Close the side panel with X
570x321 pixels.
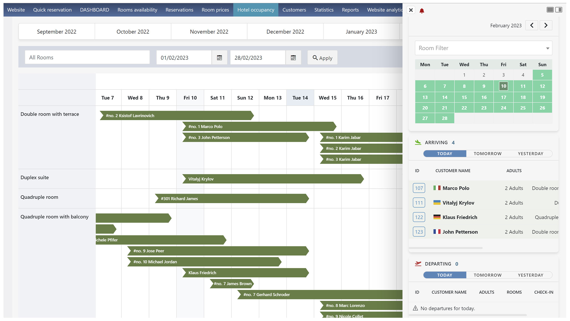tap(411, 10)
